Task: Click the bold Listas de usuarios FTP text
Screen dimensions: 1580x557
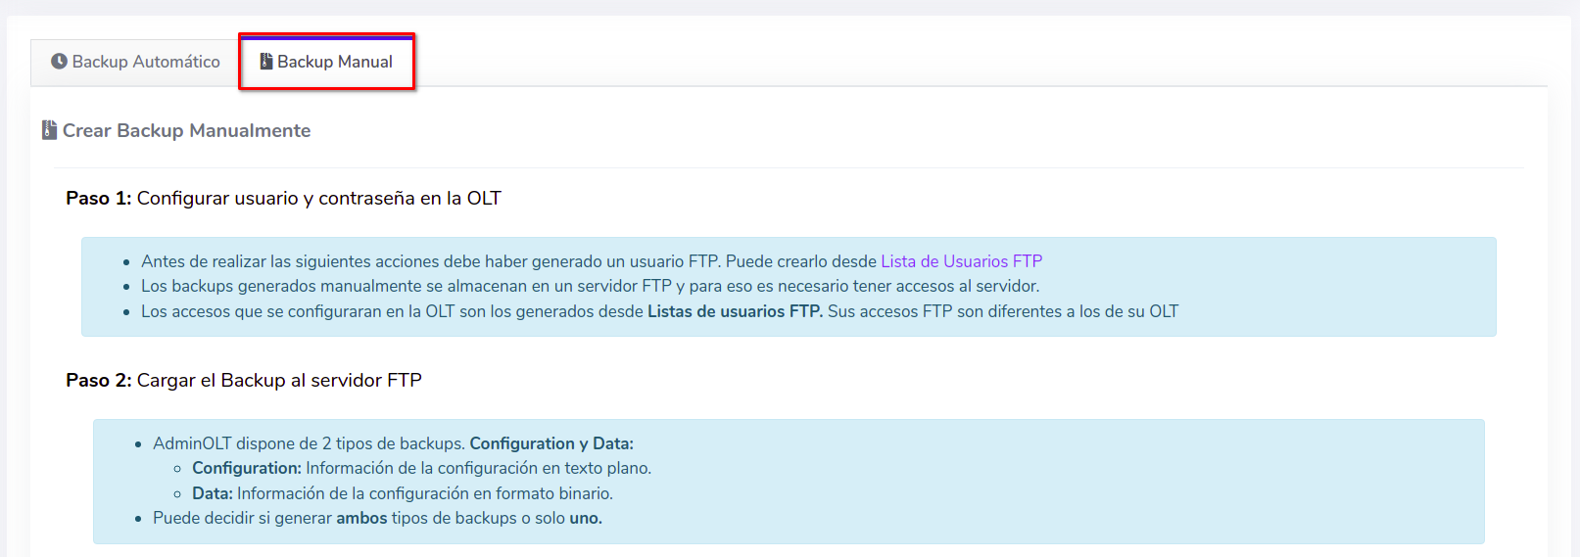Action: tap(735, 311)
